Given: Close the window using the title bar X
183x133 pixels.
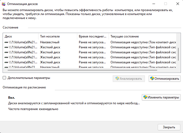Looking at the screenshot, I should click(177, 4).
